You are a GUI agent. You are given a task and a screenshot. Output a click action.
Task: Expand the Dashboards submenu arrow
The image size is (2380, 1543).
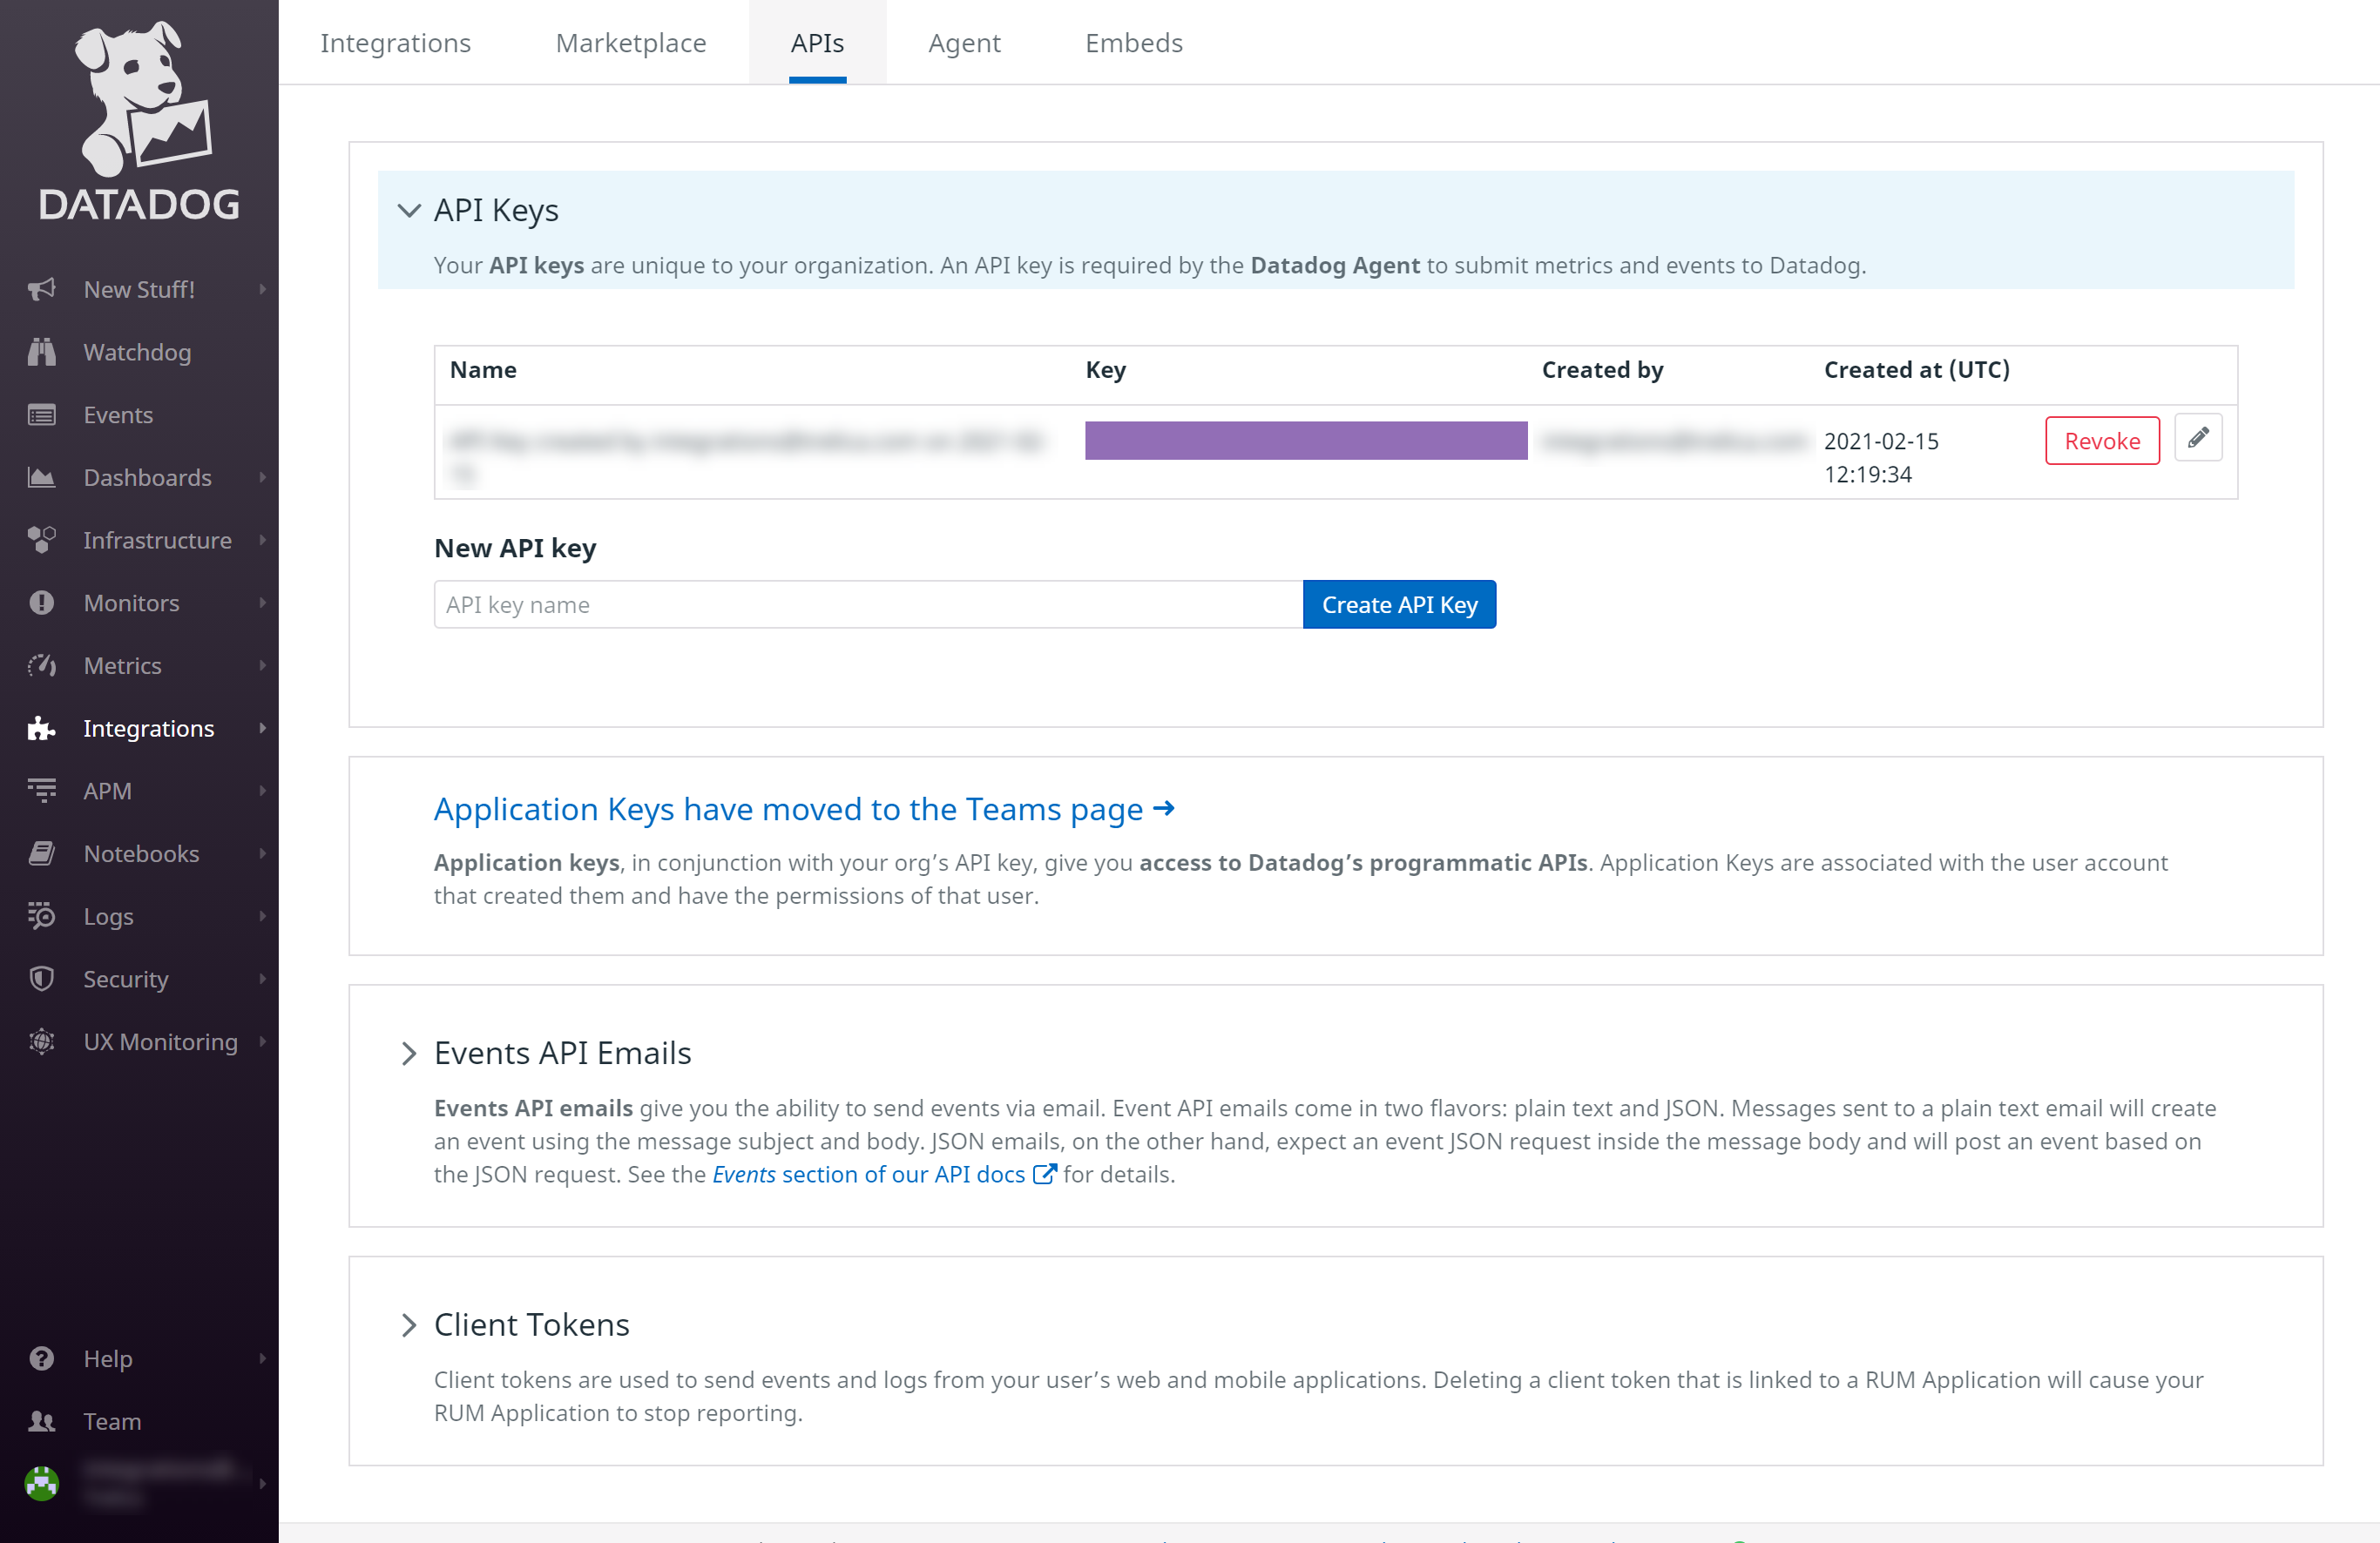coord(262,478)
